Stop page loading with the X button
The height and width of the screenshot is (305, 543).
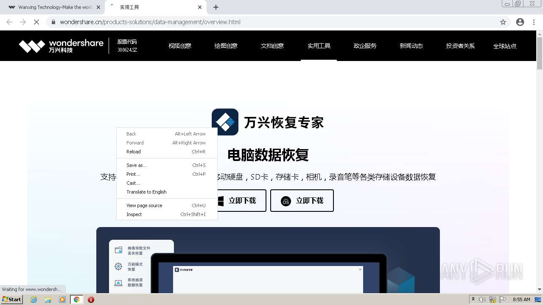(36, 22)
